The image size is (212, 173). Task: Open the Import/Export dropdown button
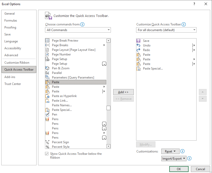pos(174,158)
